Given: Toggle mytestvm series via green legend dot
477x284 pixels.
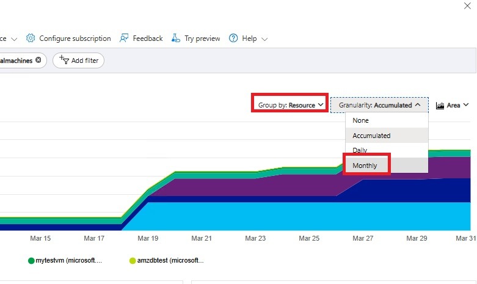Looking at the screenshot, I should 31,261.
